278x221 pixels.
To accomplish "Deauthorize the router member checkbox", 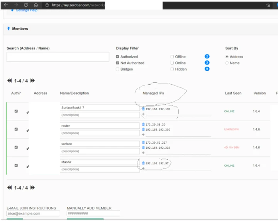I will coord(16,129).
